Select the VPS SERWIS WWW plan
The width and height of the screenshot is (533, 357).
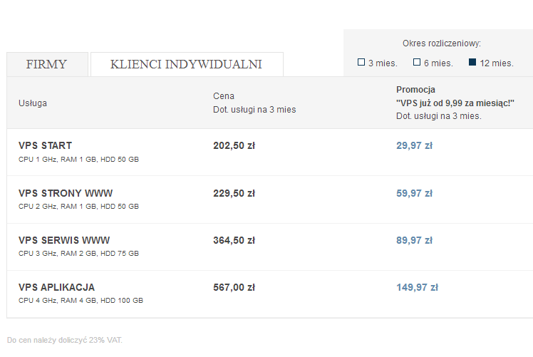click(64, 240)
